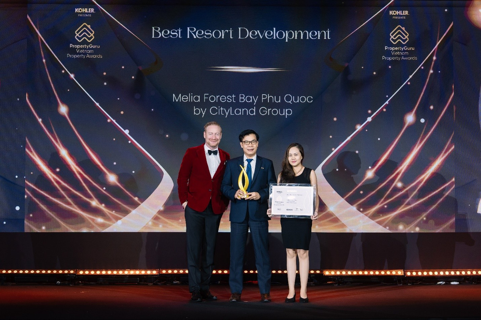Click the eyeglasses on the middle man

tap(250, 142)
